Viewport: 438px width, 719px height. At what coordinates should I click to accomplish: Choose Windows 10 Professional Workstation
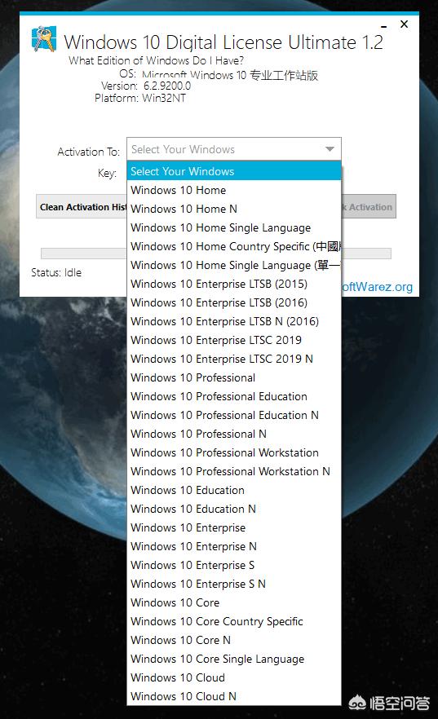pos(234,452)
